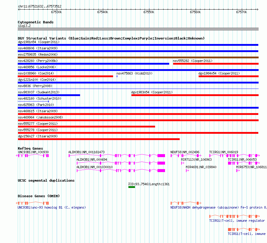Viewport: 267px width, 243px height.
Task: Select the small nsv475863 (Kidd2010) variant label
Action: tap(134, 73)
